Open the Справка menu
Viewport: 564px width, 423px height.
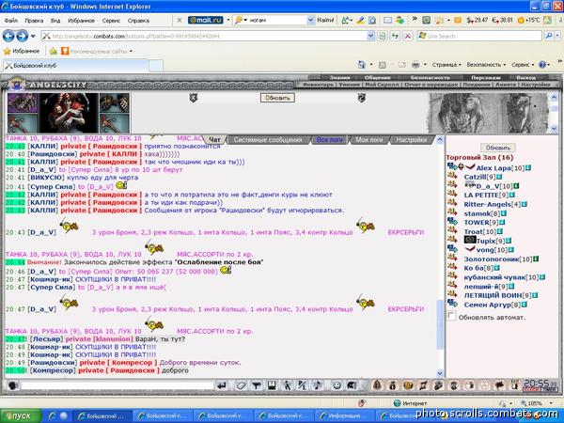(138, 21)
